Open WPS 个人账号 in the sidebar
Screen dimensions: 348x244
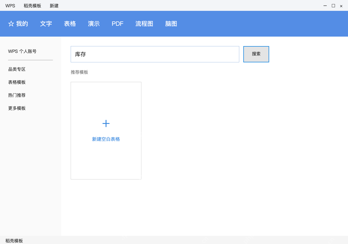[x=22, y=51]
